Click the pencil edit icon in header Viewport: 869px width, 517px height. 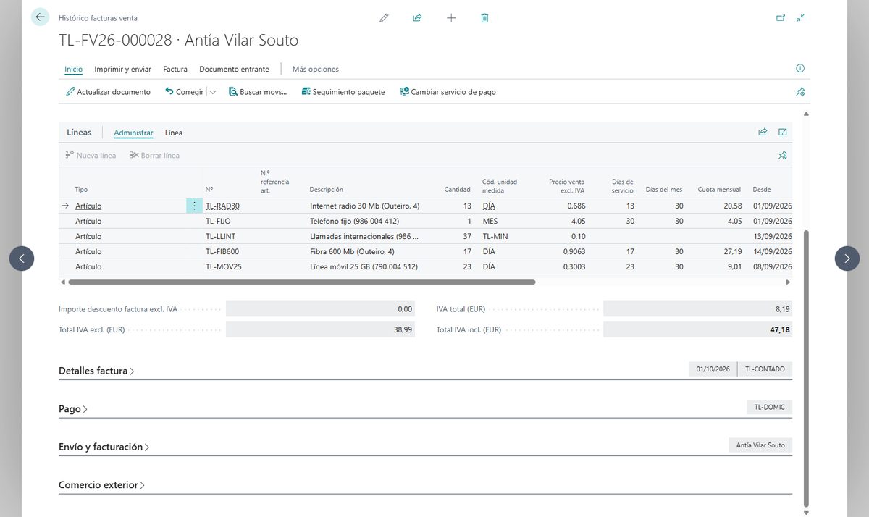pos(384,18)
